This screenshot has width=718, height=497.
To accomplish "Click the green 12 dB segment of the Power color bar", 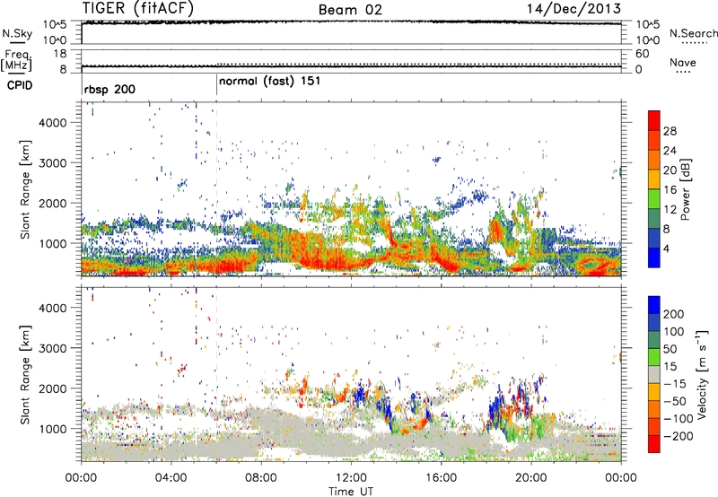I will point(654,198).
